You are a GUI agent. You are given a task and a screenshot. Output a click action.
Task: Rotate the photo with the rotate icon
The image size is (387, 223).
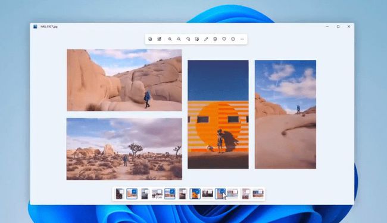(188, 39)
